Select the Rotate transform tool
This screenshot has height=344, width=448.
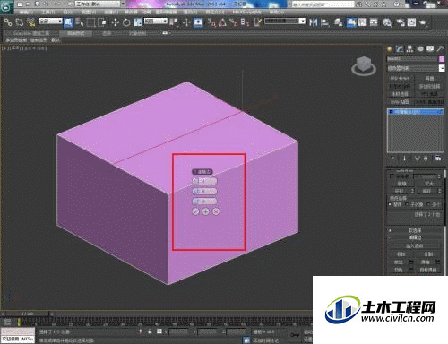(x=126, y=22)
